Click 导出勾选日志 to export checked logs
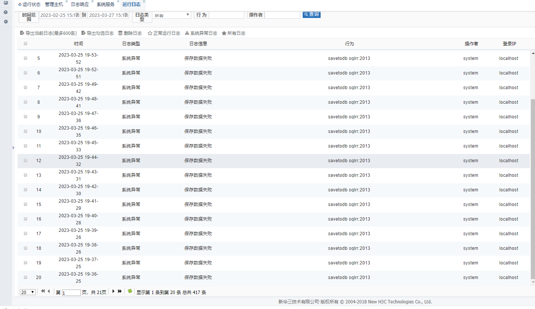Image resolution: width=535 pixels, height=309 pixels. [98, 33]
